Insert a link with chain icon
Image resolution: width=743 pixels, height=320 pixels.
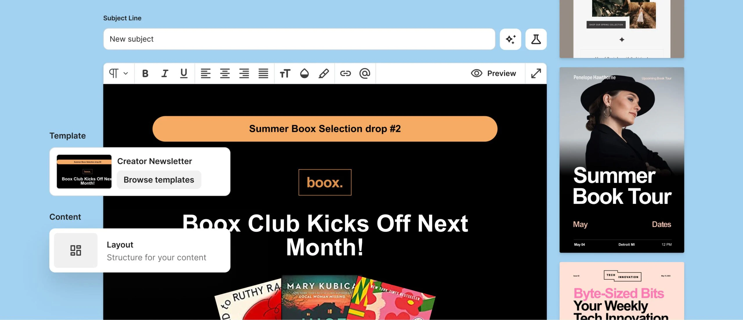click(x=345, y=74)
